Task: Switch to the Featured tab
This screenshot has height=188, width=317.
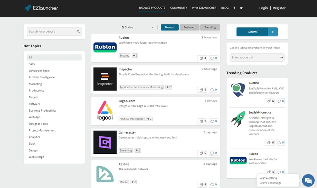Action: (189, 27)
